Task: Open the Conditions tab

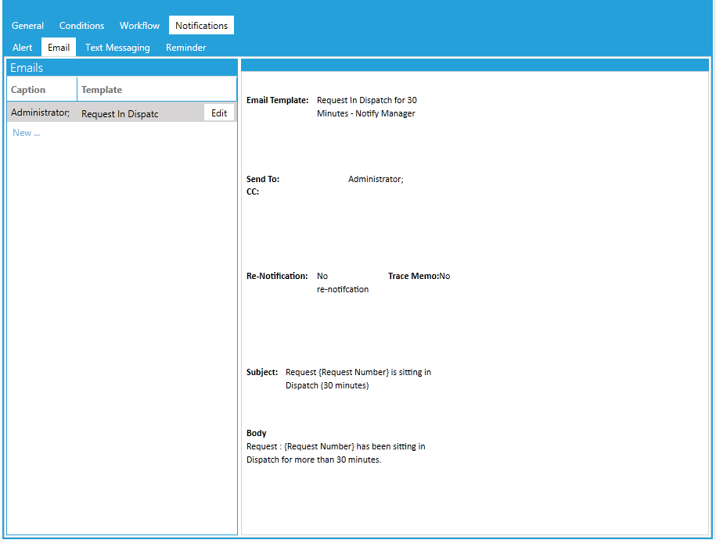Action: 81,25
